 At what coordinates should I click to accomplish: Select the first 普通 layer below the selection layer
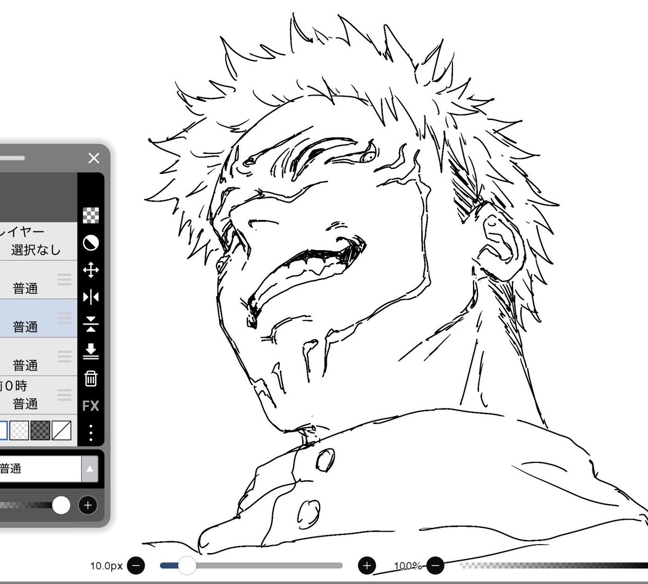tap(38, 280)
